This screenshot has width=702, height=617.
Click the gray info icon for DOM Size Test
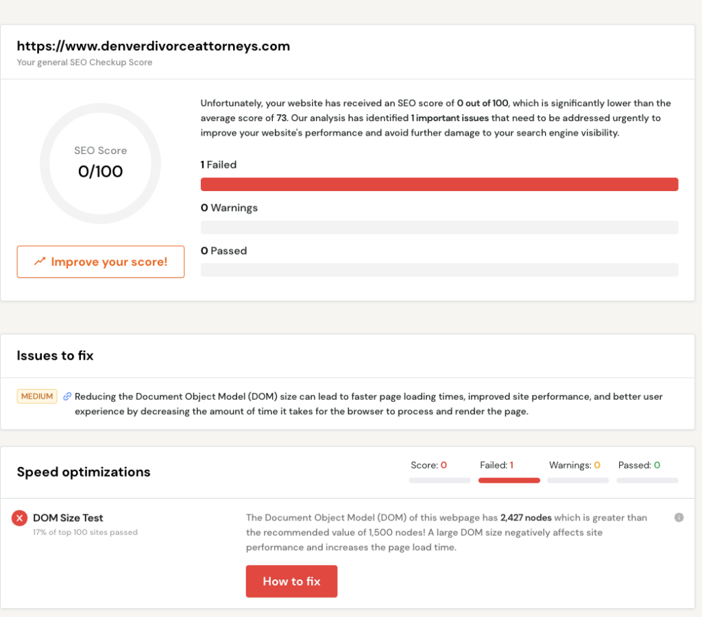pyautogui.click(x=679, y=518)
